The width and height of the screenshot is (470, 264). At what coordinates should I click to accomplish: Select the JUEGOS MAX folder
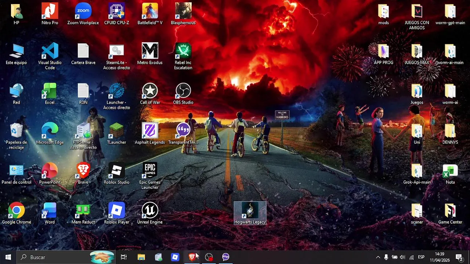click(x=417, y=54)
